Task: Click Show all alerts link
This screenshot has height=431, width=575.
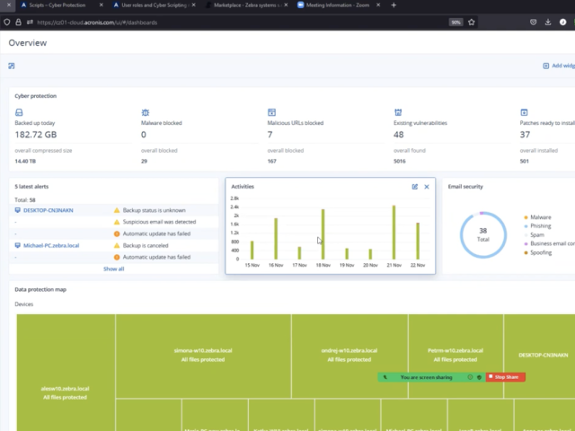Action: [x=114, y=269]
